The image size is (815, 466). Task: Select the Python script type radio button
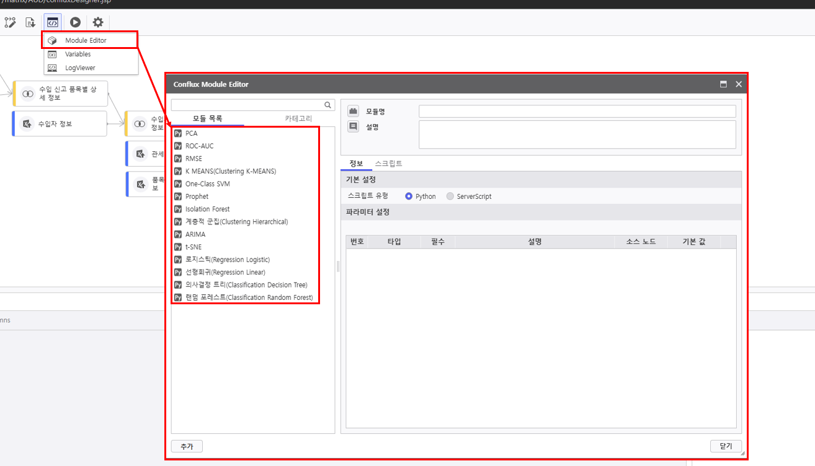pos(409,196)
